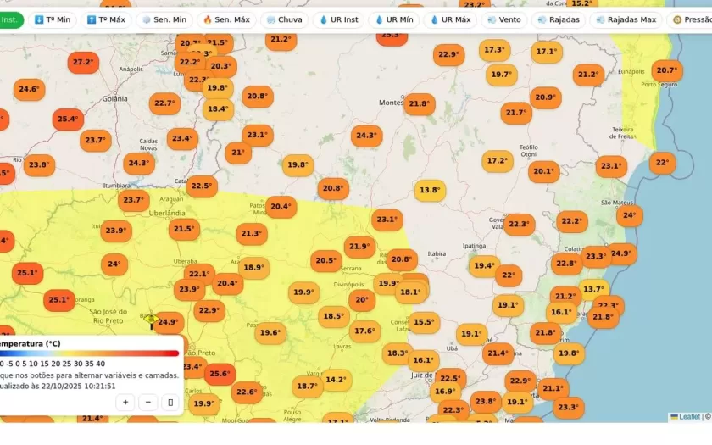Open the Leaflet attribution link
The image size is (712, 445).
point(688,416)
